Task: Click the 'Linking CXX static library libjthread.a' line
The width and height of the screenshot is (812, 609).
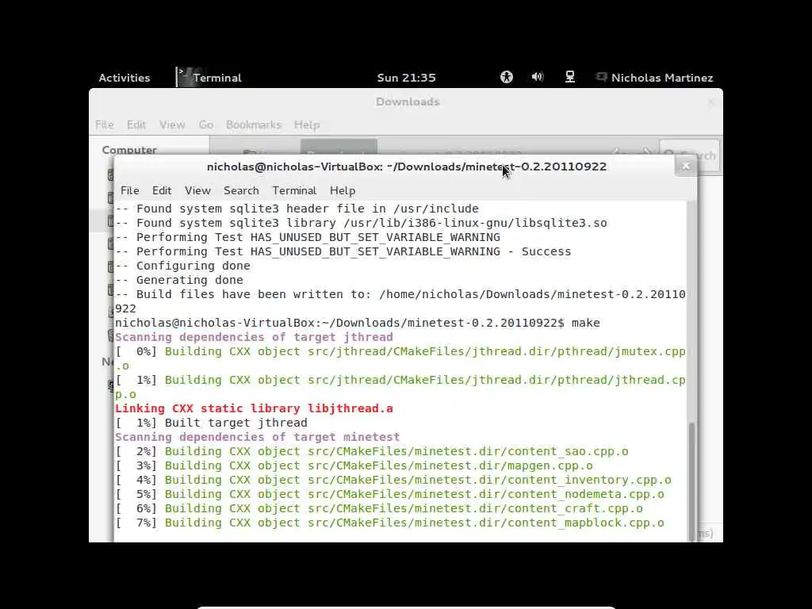Action: [254, 408]
